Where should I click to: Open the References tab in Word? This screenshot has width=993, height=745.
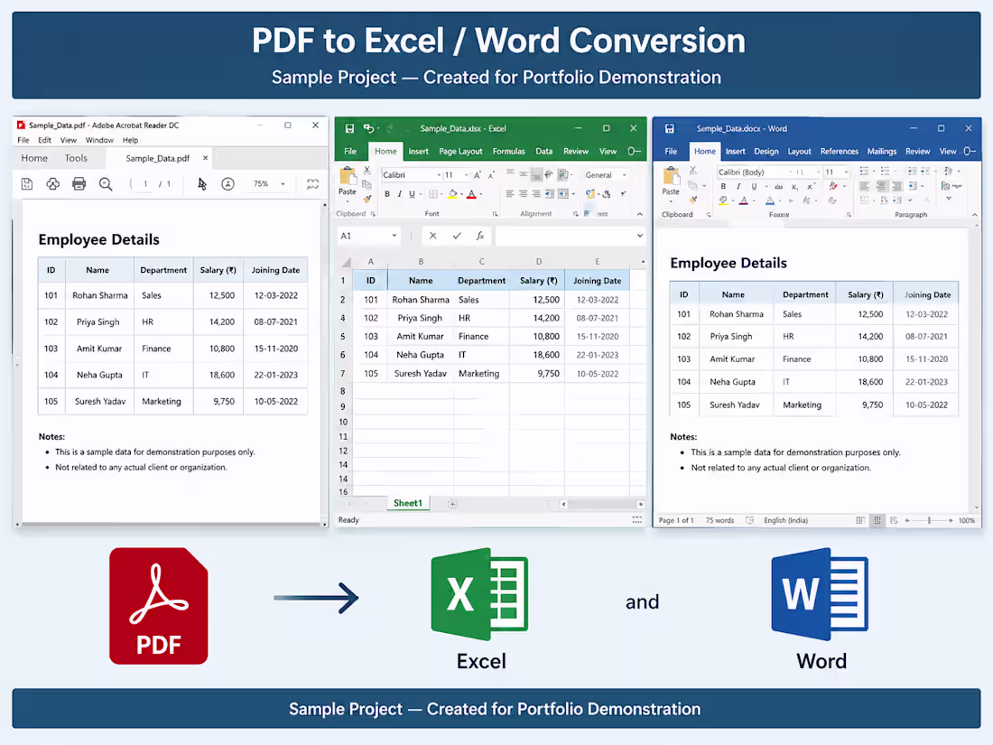coord(840,152)
